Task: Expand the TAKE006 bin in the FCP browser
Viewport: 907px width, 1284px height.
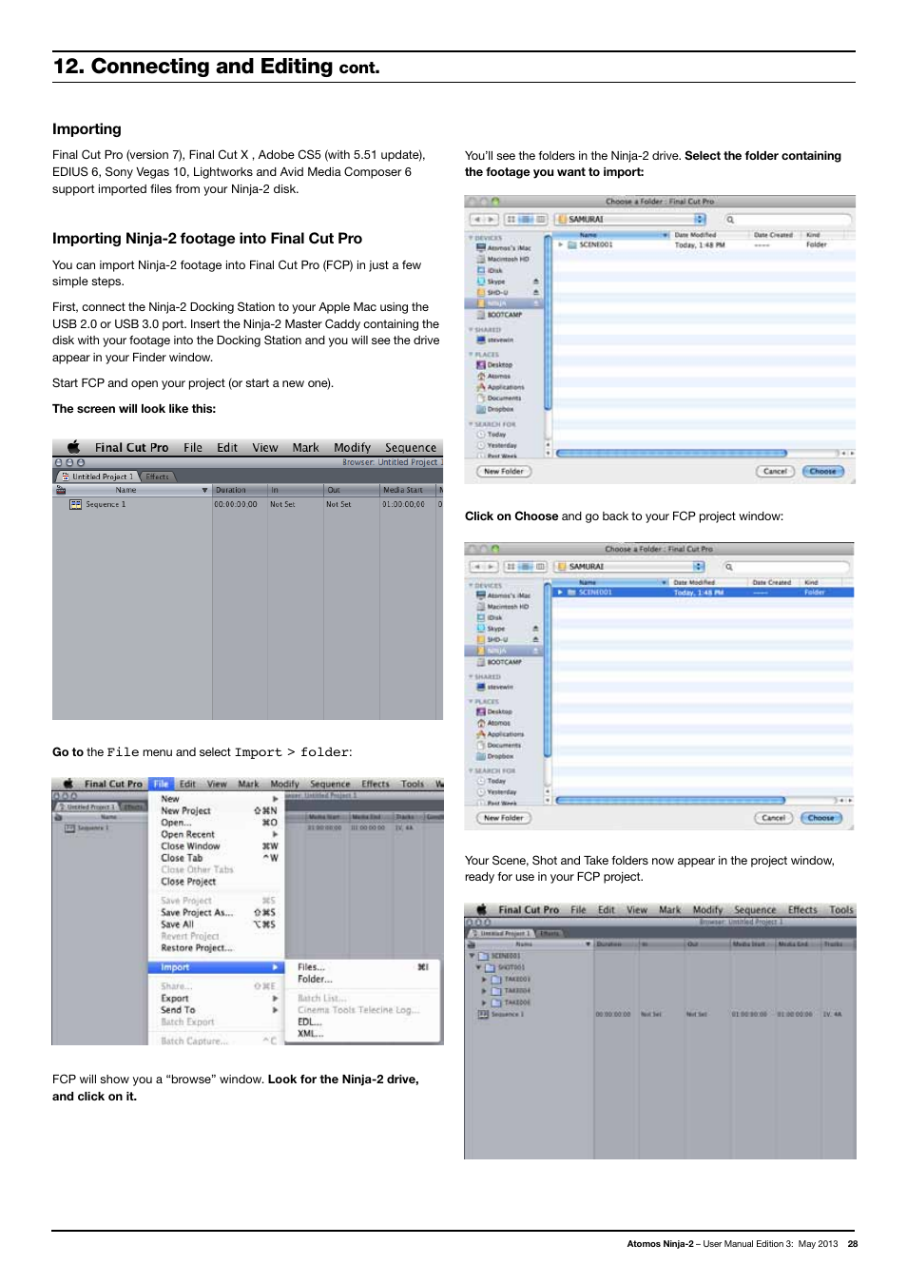Action: (x=484, y=1002)
